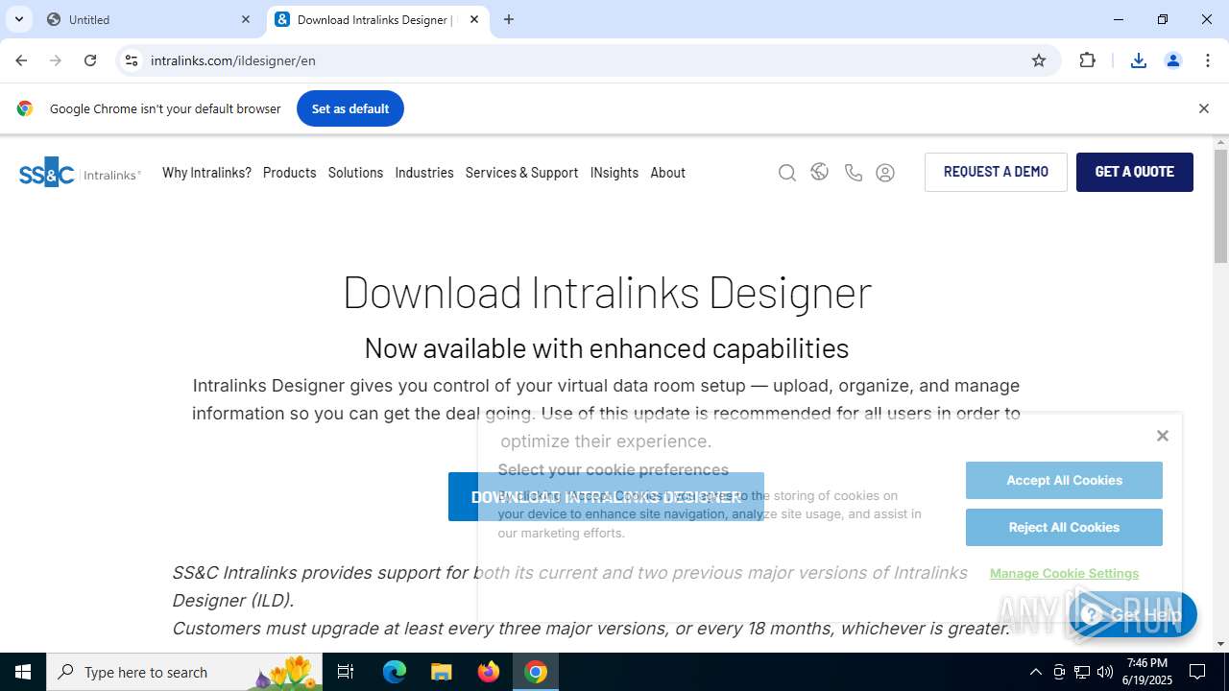The height and width of the screenshot is (691, 1229).
Task: Click the forward navigation arrow
Action: pyautogui.click(x=56, y=60)
